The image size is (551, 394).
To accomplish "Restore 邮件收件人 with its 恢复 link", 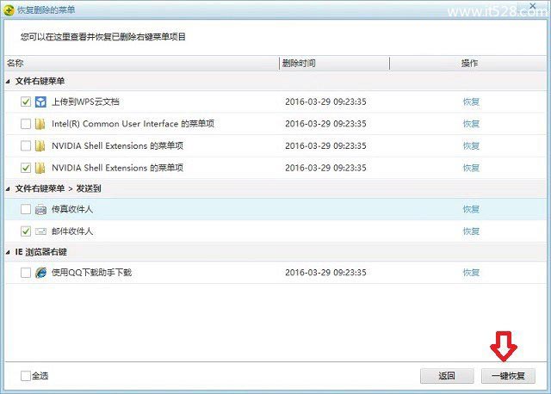I will tap(471, 231).
